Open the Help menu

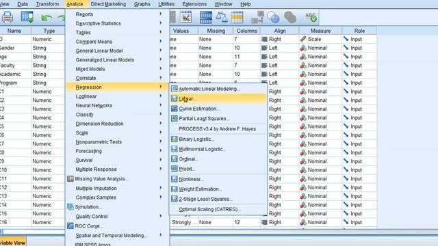(246, 4)
